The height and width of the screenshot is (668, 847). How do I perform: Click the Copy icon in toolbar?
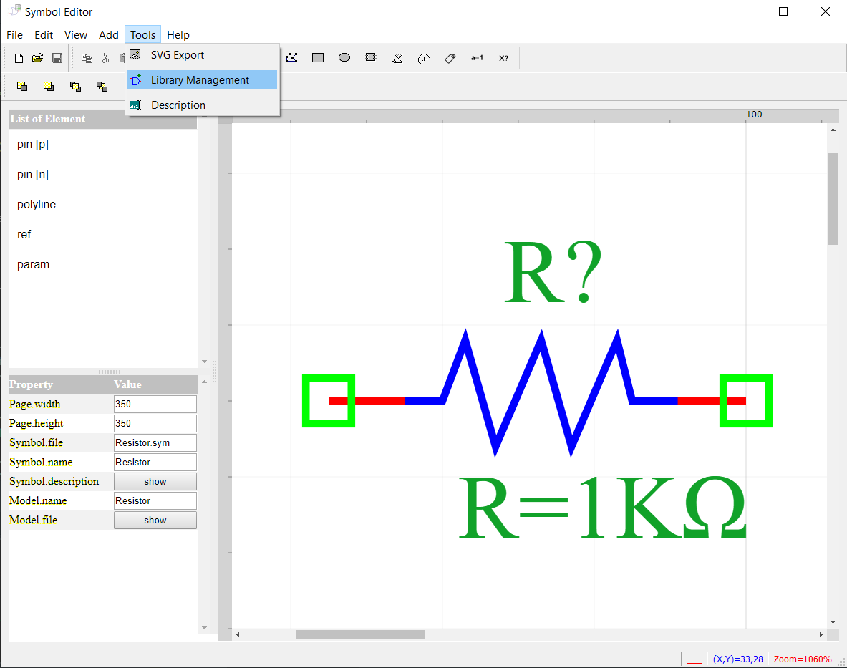click(x=87, y=58)
